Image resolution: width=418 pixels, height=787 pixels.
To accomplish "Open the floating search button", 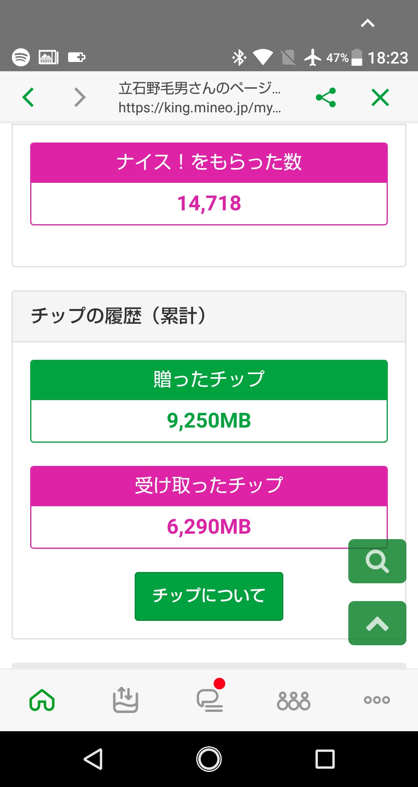I will click(377, 561).
